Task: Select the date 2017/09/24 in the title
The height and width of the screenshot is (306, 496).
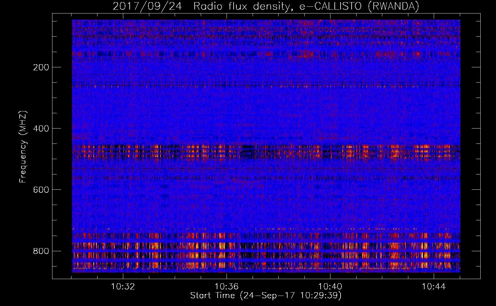Action: point(147,6)
